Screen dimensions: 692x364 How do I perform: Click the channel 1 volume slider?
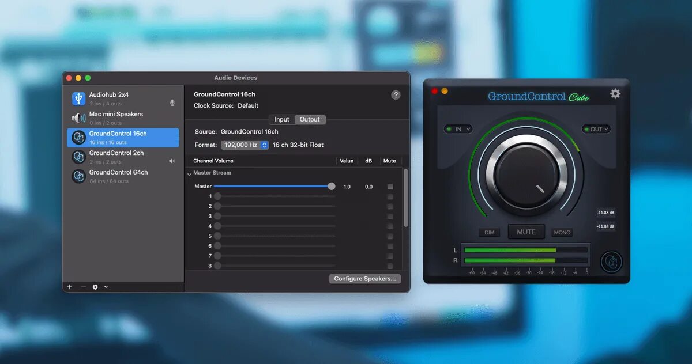tap(274, 196)
